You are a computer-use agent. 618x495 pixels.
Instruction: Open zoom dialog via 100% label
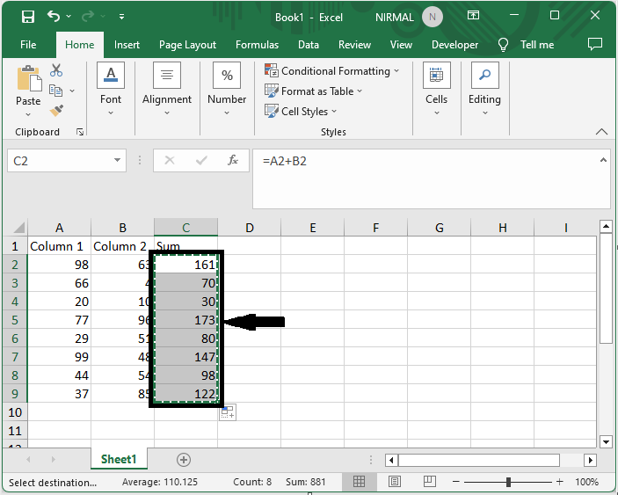point(587,482)
